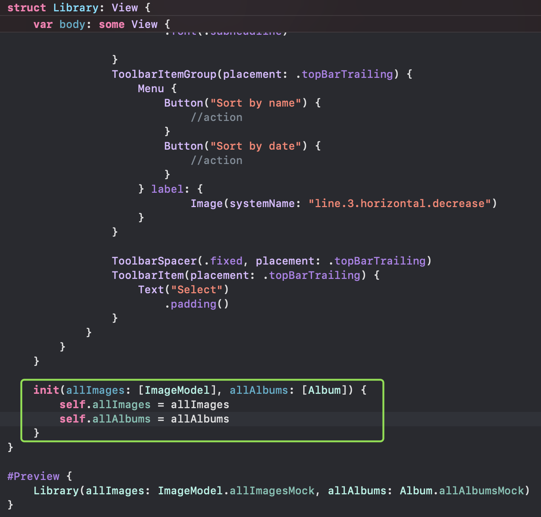This screenshot has width=541, height=517.
Task: Click 'allAlbumsMock' in the preview call
Action: coord(482,491)
